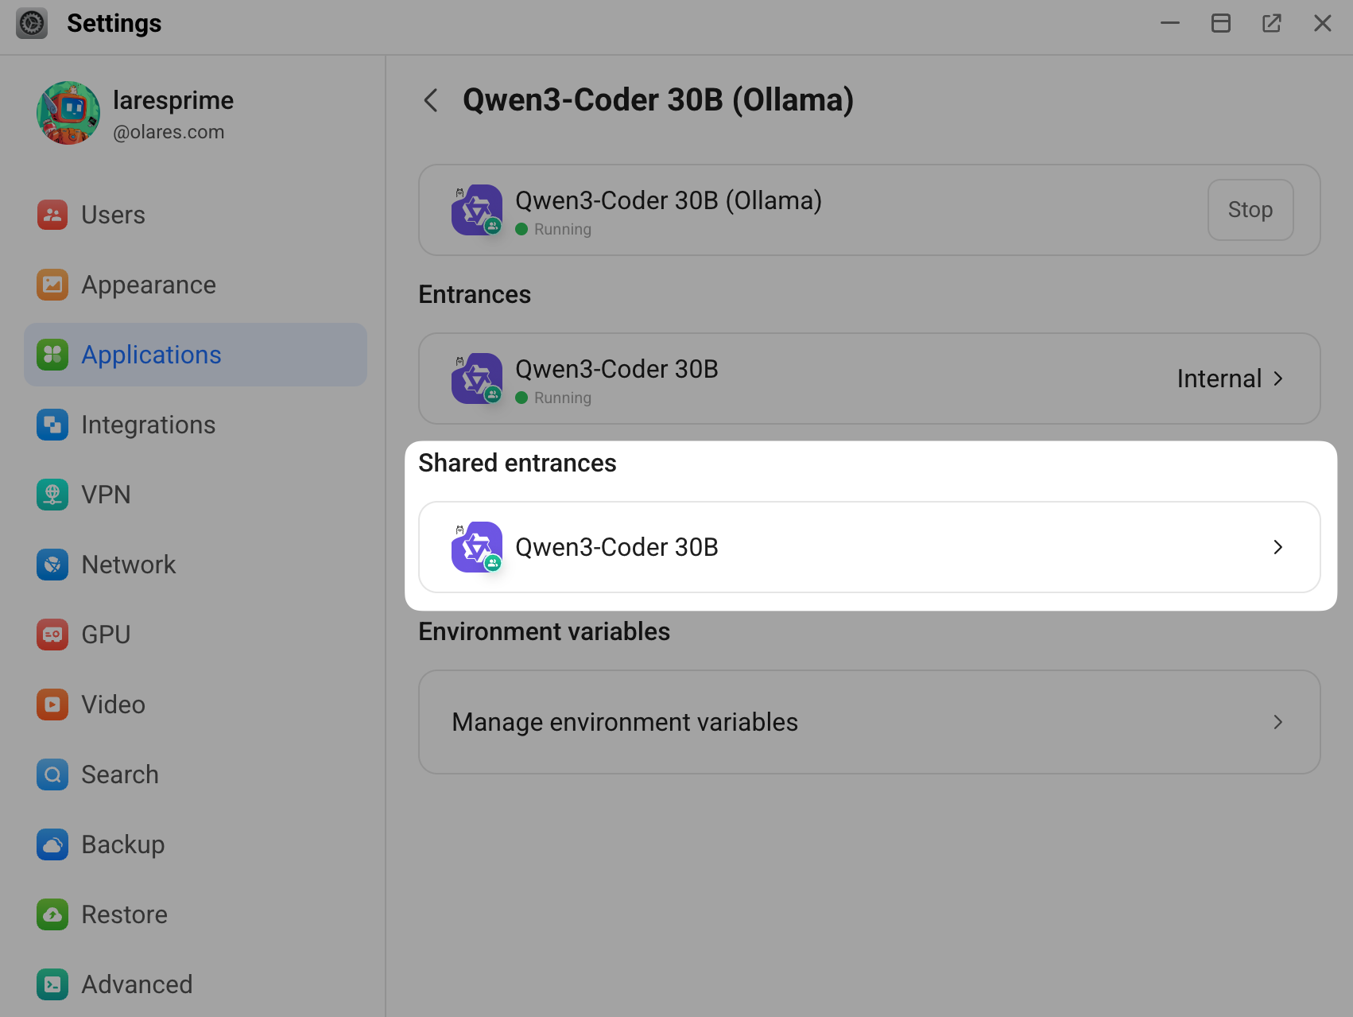This screenshot has width=1353, height=1017.
Task: Click the GPU sidebar icon
Action: (52, 635)
